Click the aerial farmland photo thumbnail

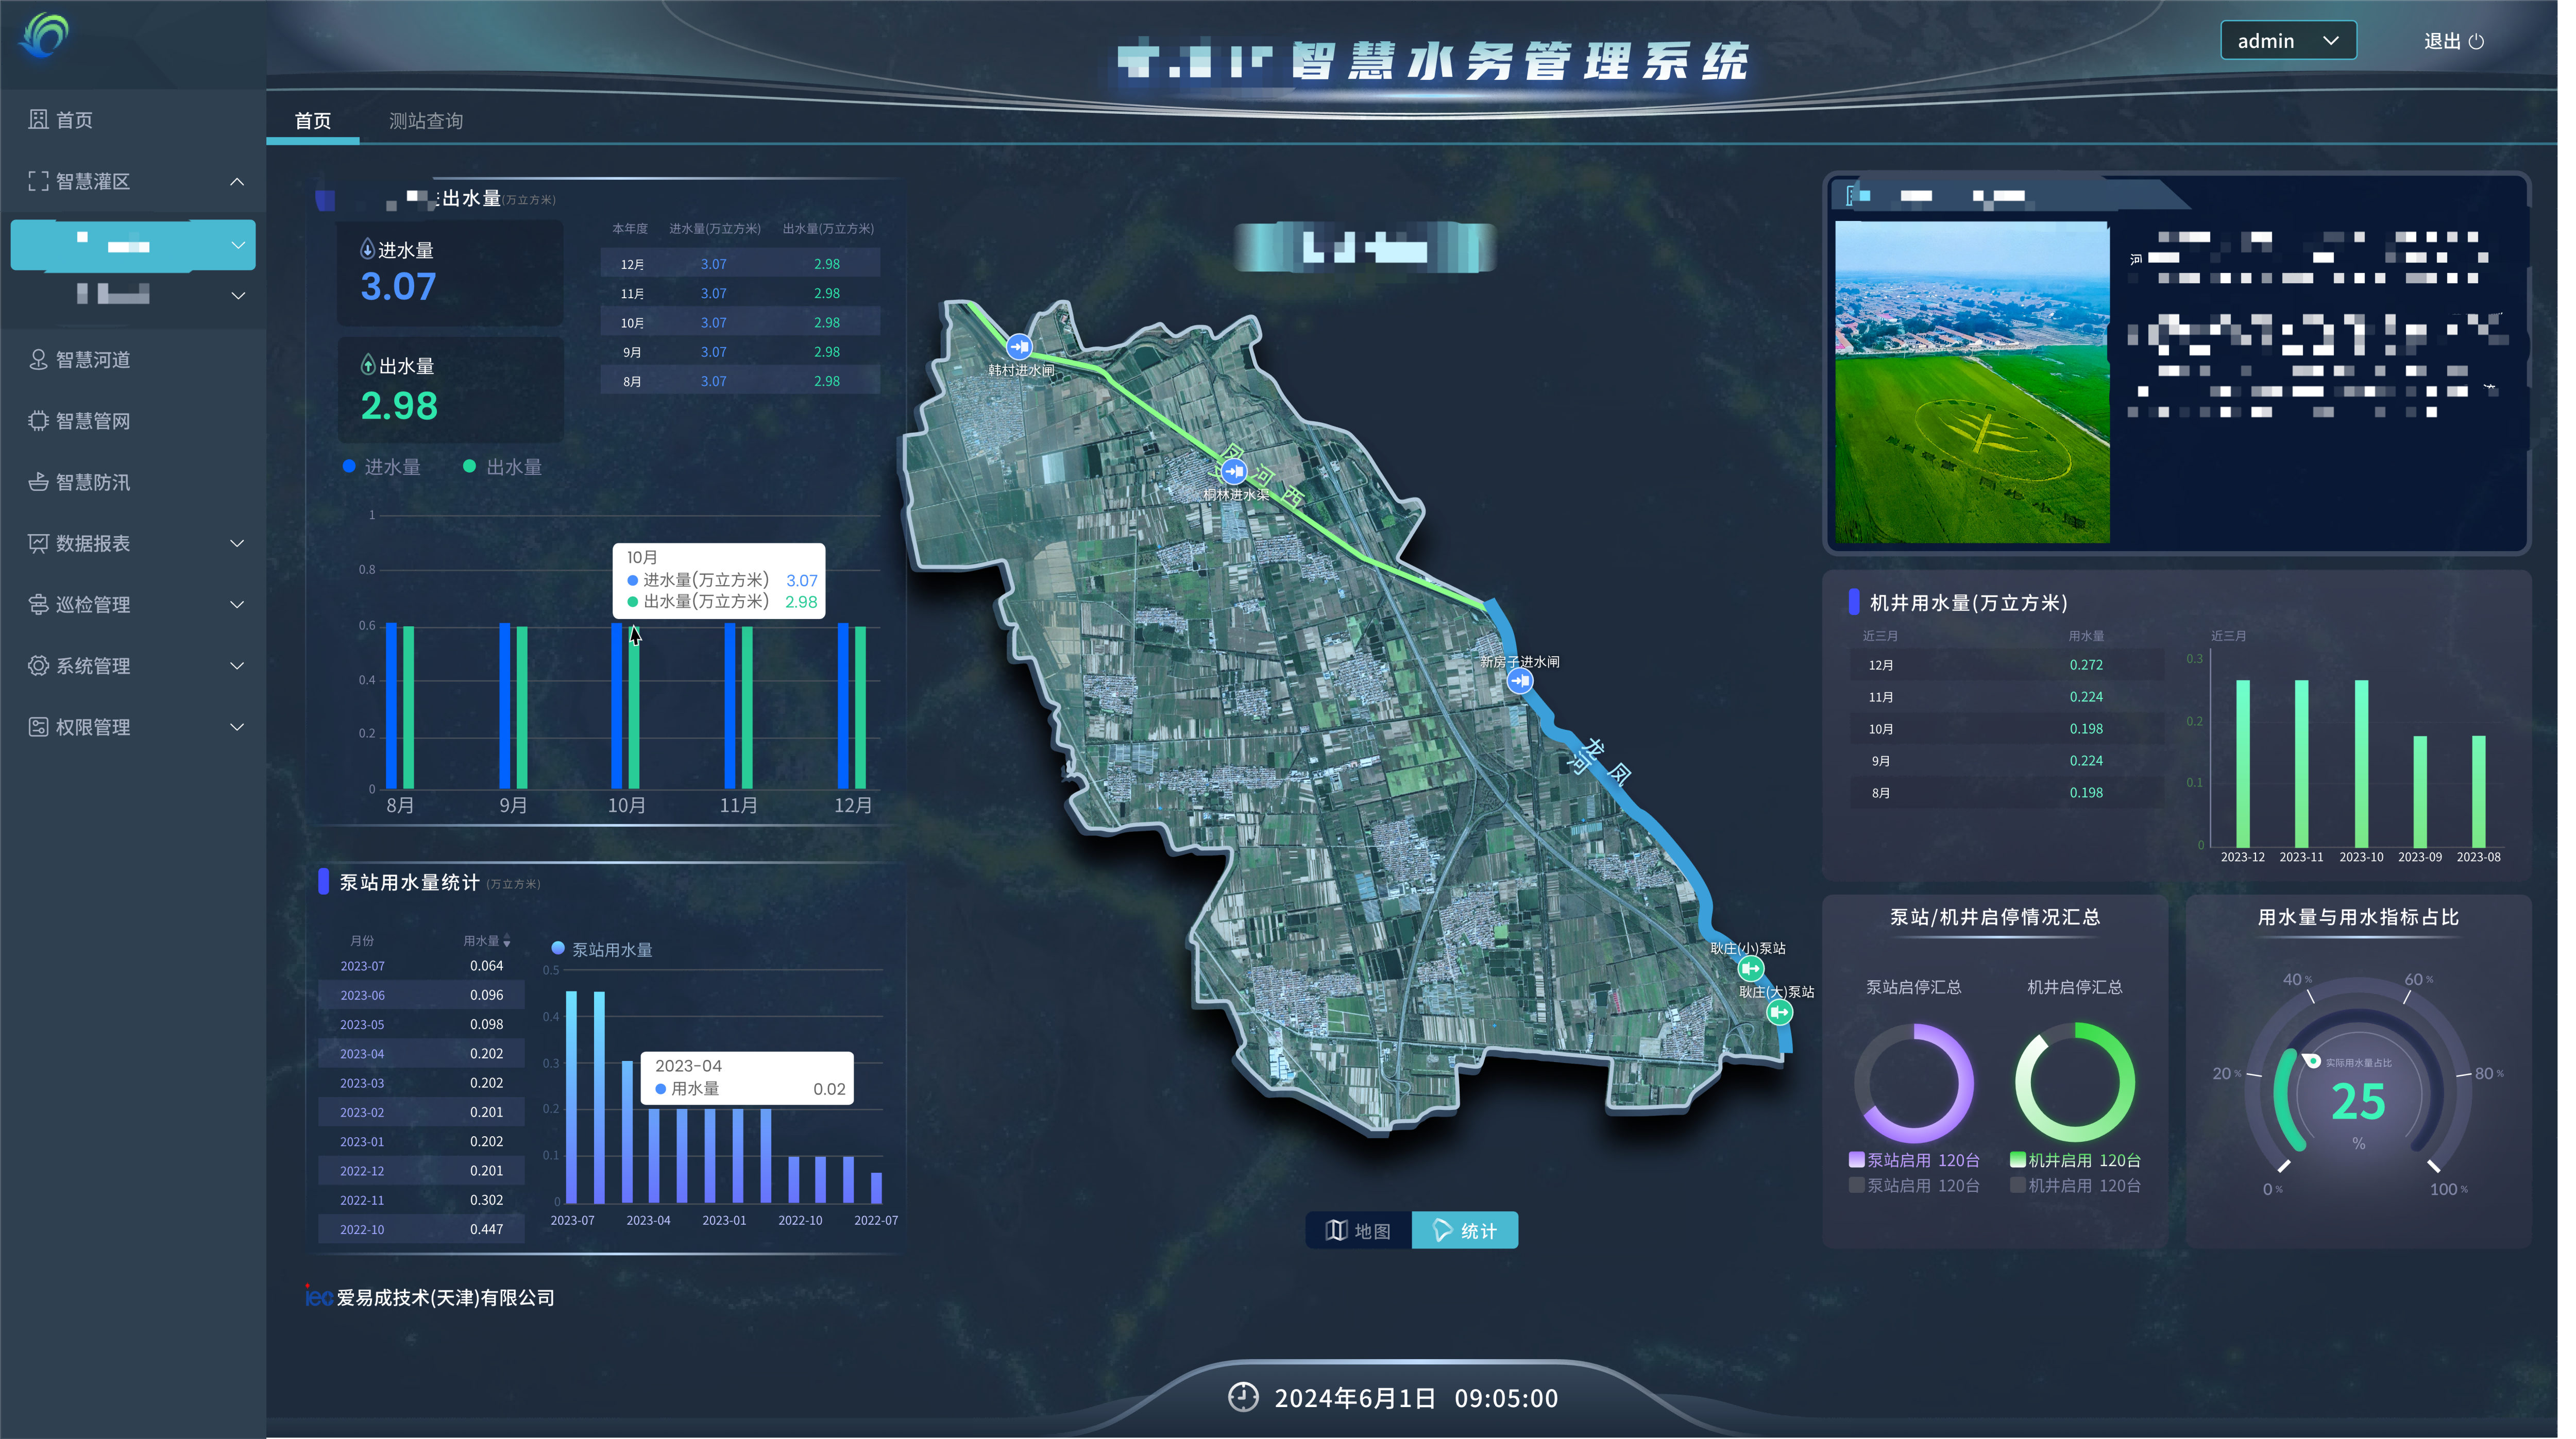pos(1972,382)
